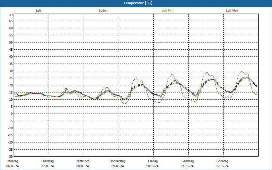Click the Sonntag day label

click(x=222, y=161)
